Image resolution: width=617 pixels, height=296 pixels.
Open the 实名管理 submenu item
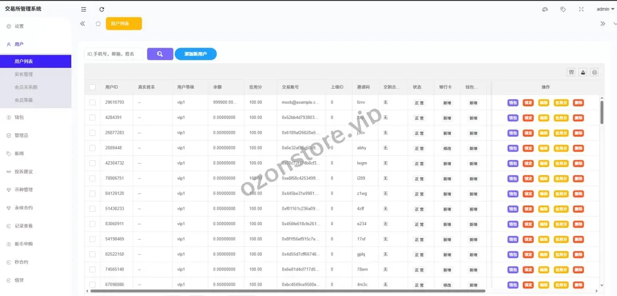tap(24, 75)
